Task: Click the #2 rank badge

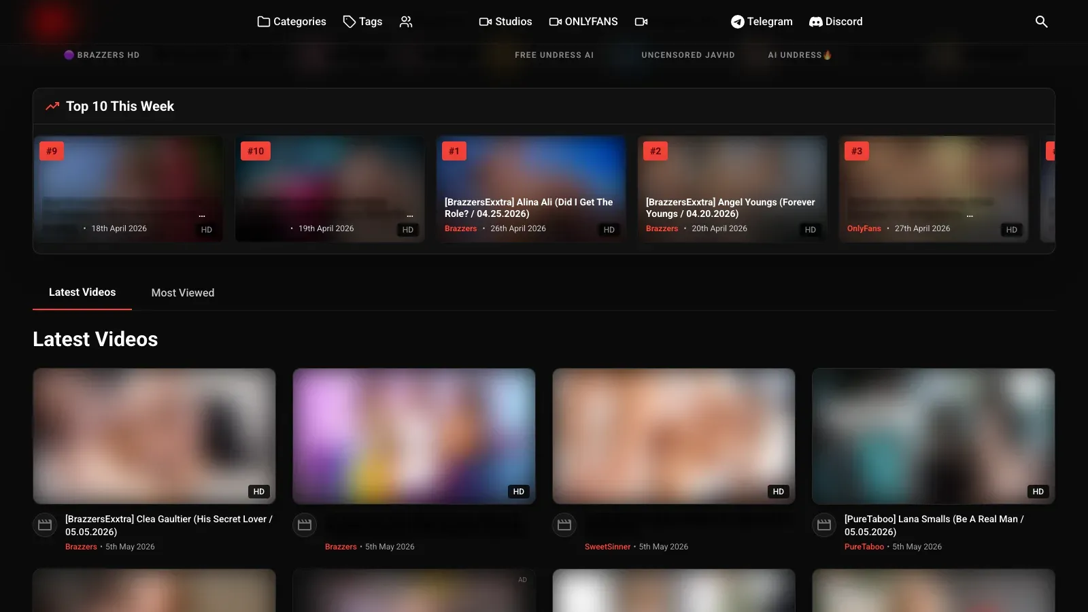Action: (x=656, y=151)
